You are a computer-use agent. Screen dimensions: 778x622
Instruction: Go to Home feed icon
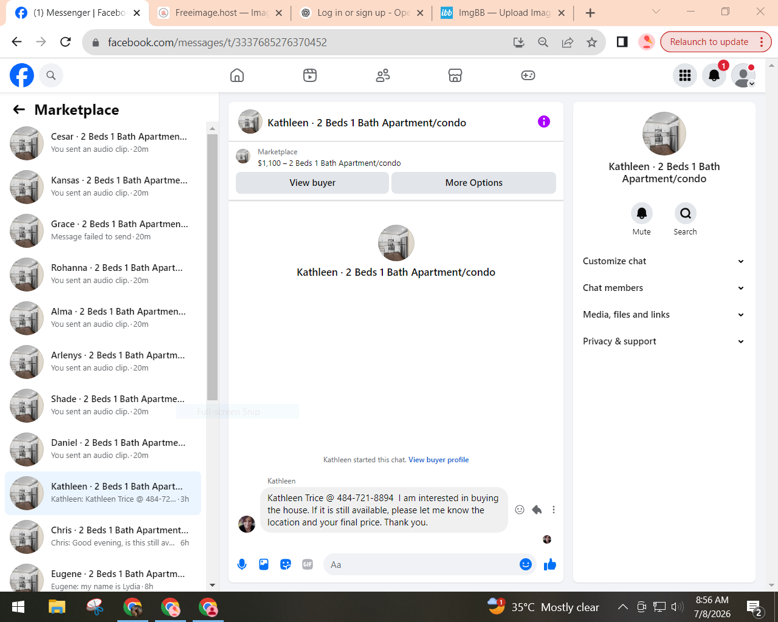tap(237, 75)
